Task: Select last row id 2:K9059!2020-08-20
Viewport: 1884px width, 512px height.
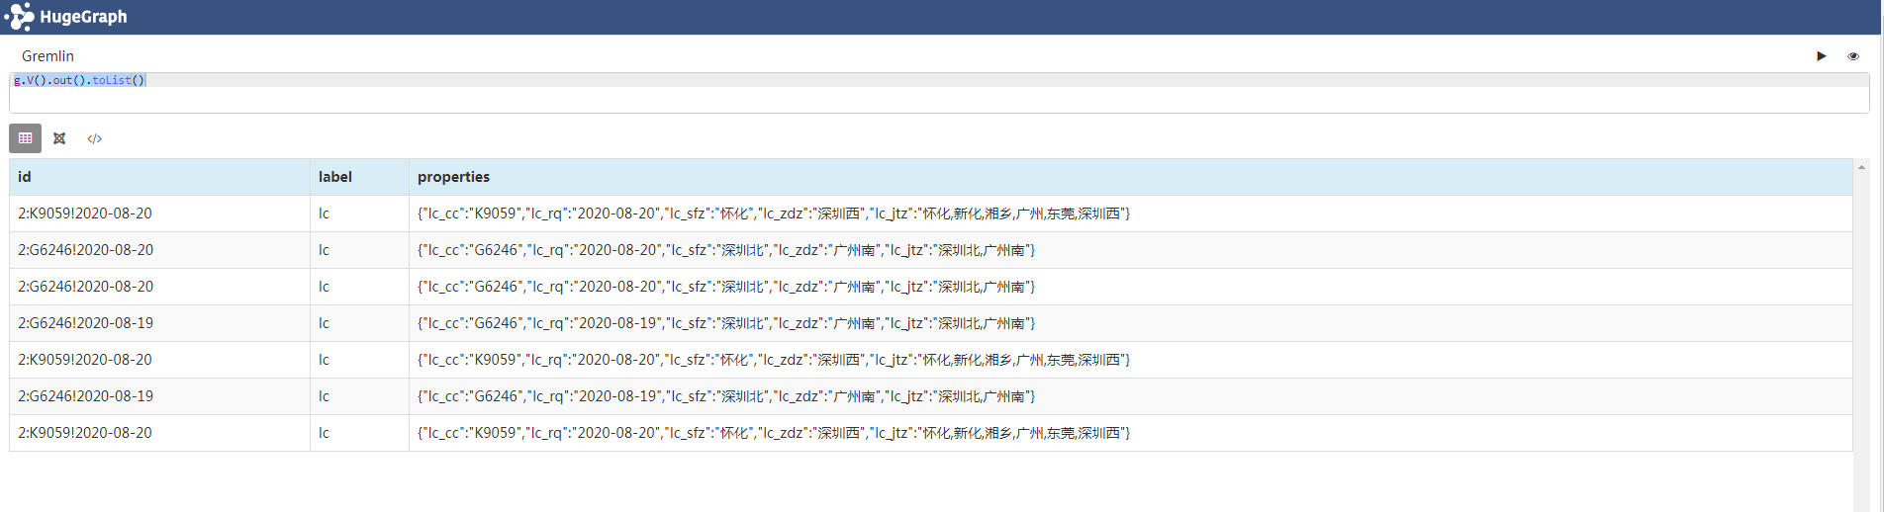Action: click(x=85, y=433)
